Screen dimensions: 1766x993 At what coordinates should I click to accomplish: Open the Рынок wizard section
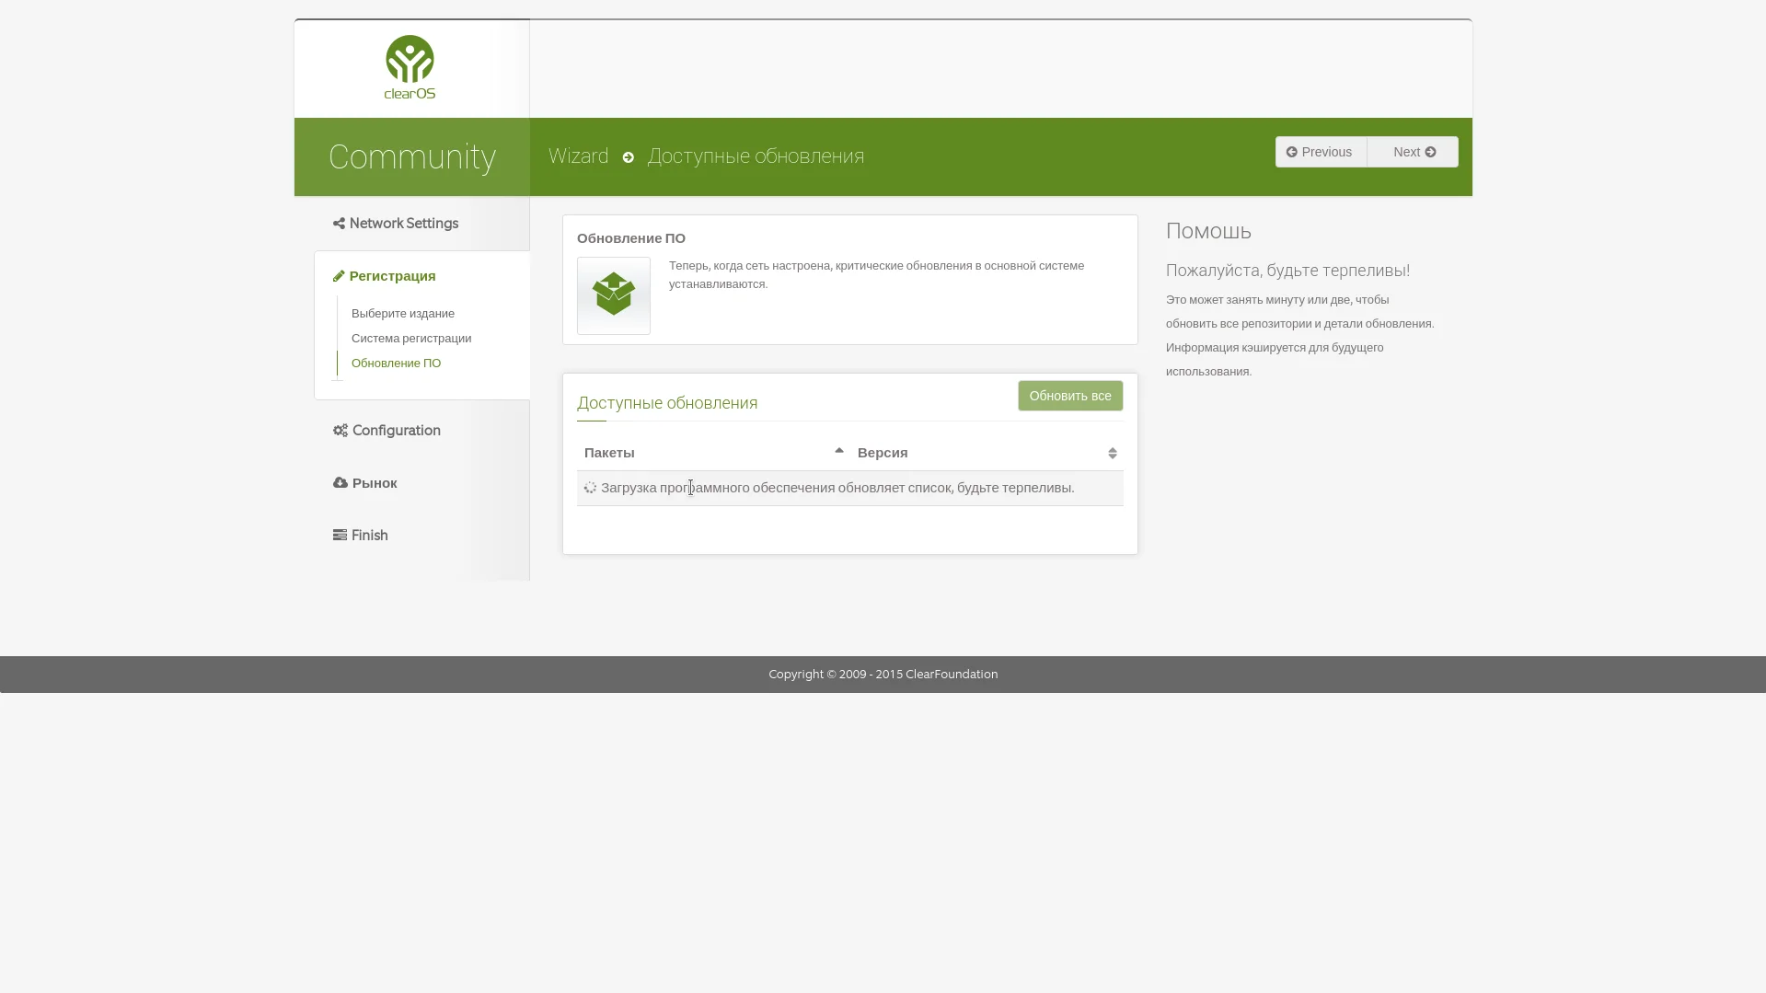pyautogui.click(x=365, y=483)
